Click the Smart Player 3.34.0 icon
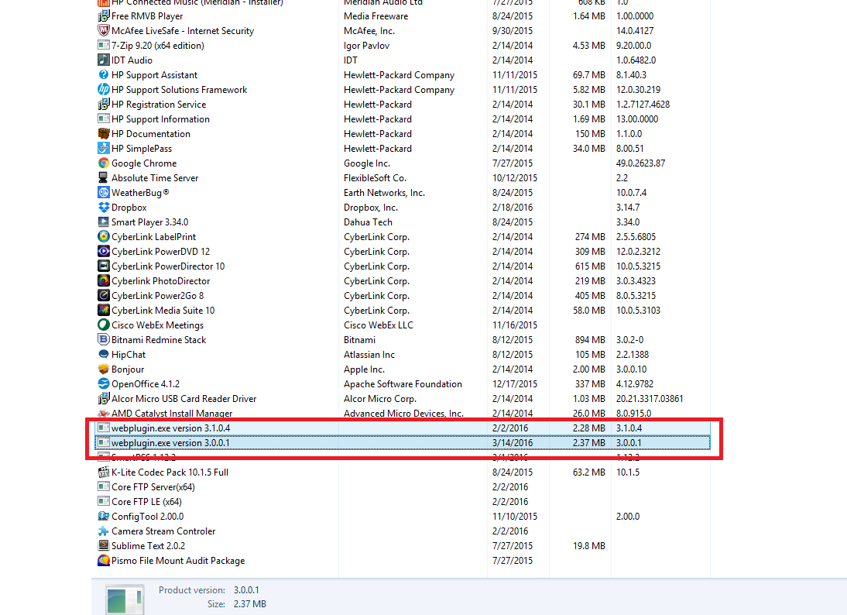The height and width of the screenshot is (615, 847). pos(103,222)
